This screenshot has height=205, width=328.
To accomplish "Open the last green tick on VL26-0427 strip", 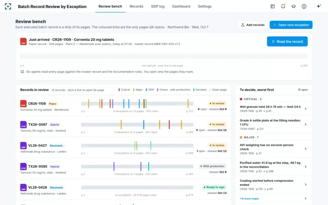I will pos(151,145).
